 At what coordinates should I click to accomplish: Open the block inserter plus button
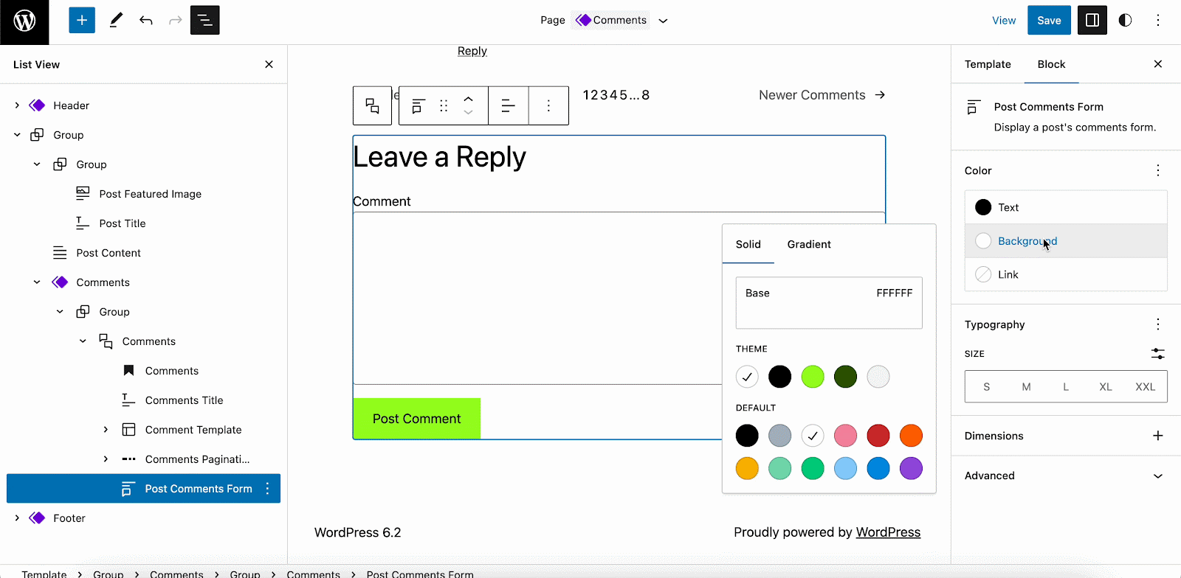[82, 21]
